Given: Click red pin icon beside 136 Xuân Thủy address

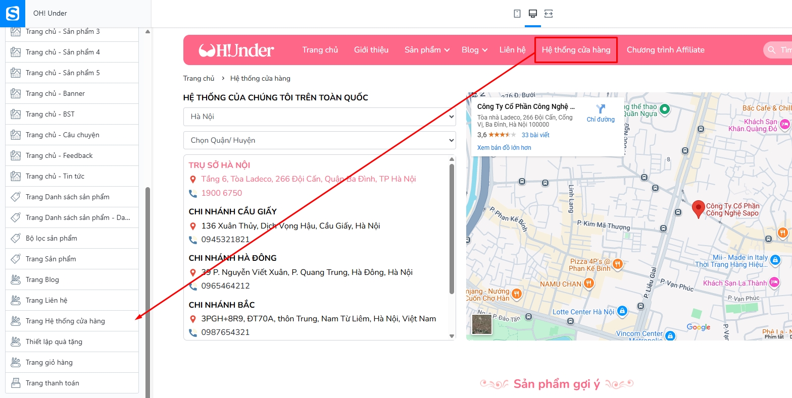Looking at the screenshot, I should pos(192,226).
